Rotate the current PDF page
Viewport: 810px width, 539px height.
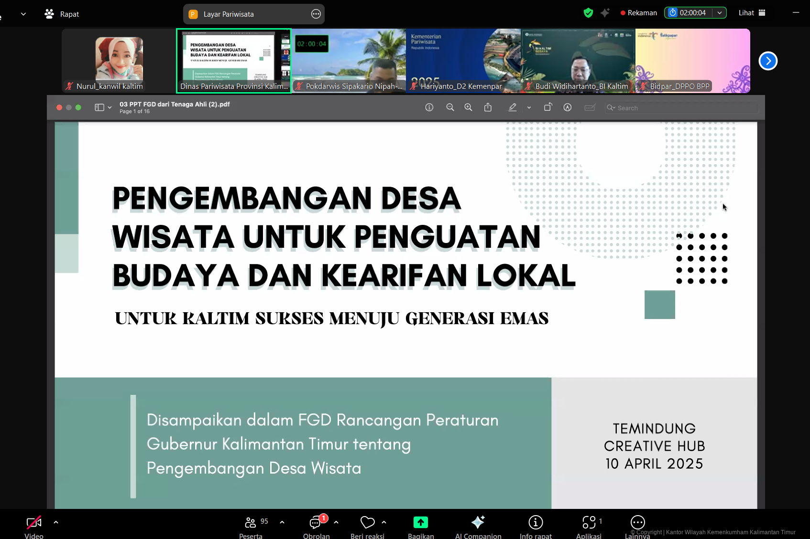click(548, 107)
